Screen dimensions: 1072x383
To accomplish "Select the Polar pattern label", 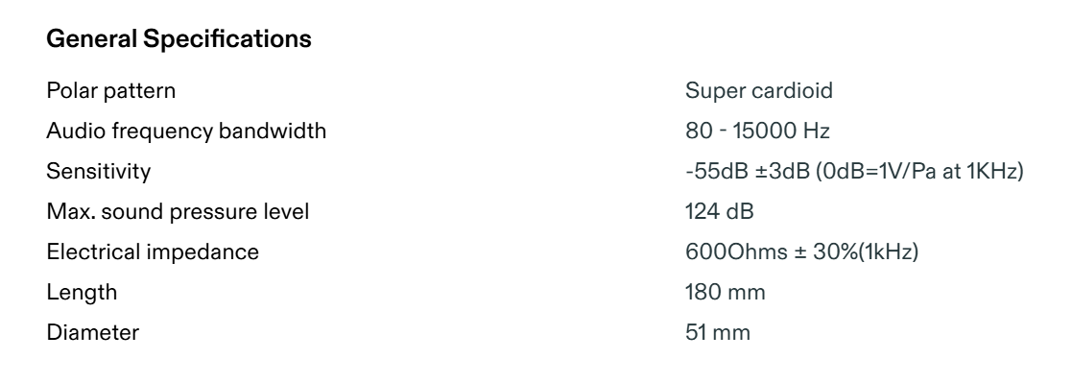I will 110,90.
